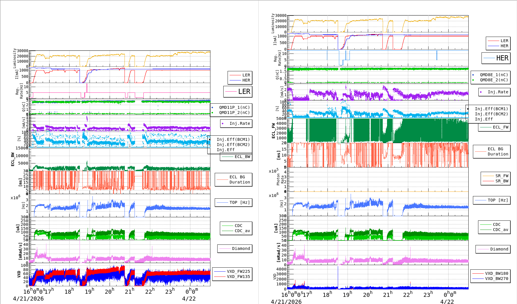The image size is (517, 304).
Task: Click the QMD8E_1(nC) legend entry
Action: (x=494, y=75)
